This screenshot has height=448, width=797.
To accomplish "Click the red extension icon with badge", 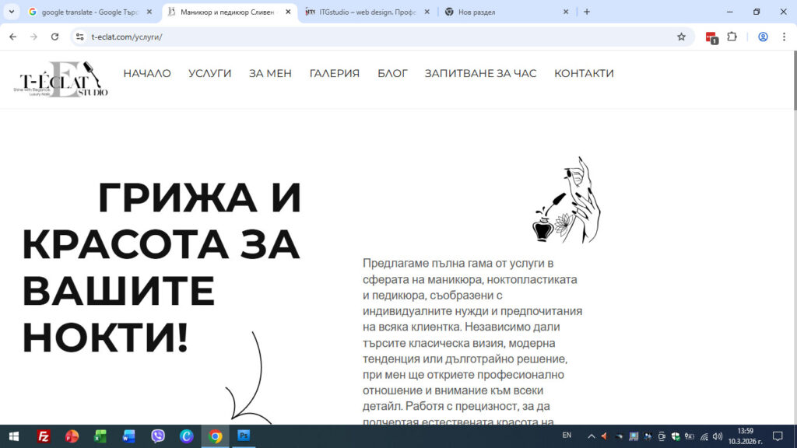I will 711,37.
